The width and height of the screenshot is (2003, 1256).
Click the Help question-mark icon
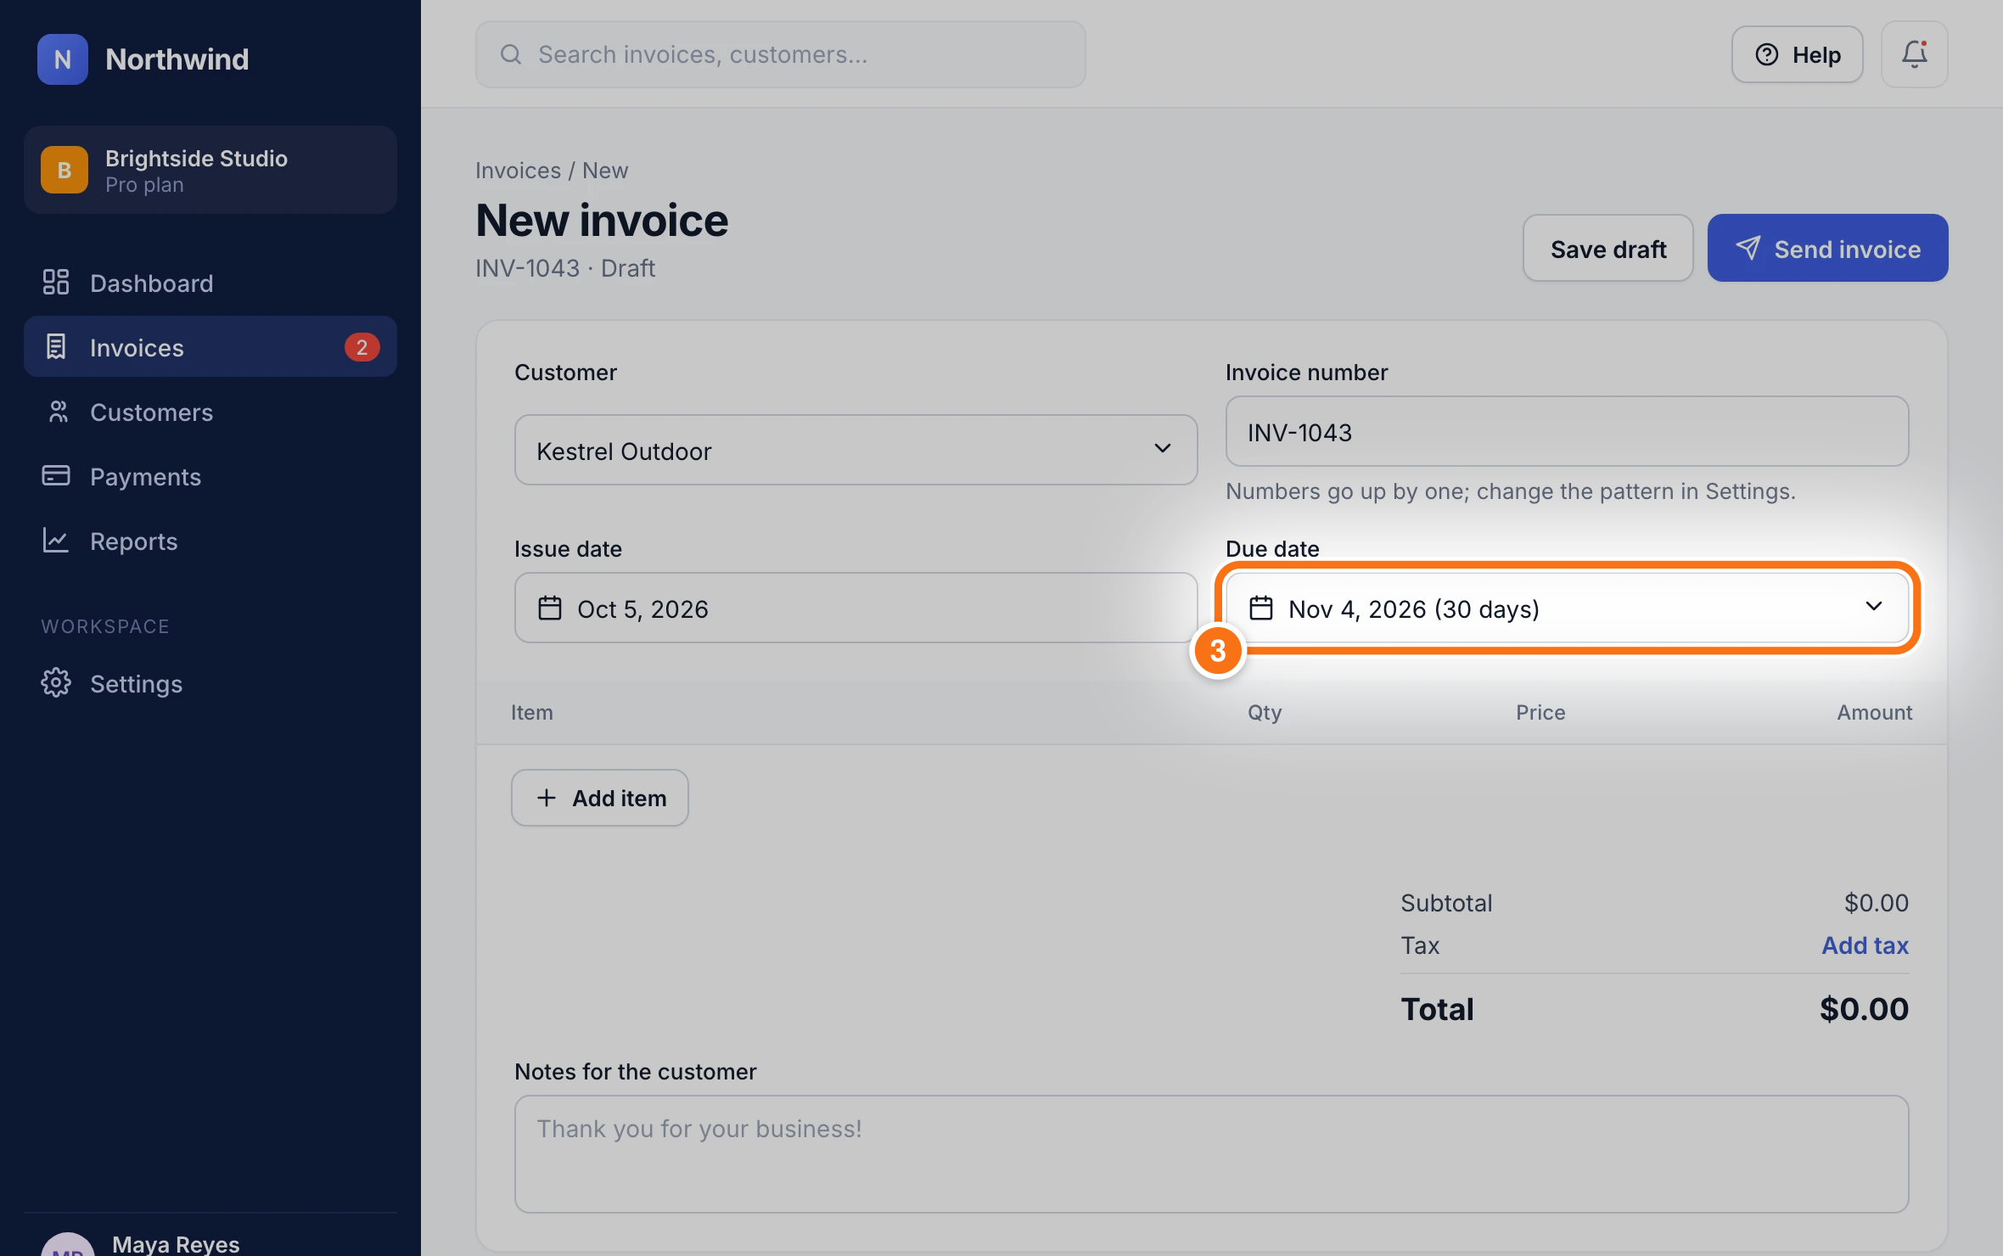[1767, 55]
